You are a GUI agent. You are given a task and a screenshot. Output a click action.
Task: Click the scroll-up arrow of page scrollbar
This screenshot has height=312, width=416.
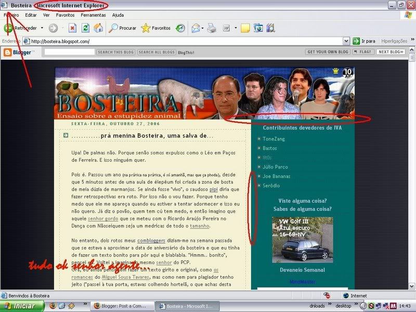coord(412,49)
